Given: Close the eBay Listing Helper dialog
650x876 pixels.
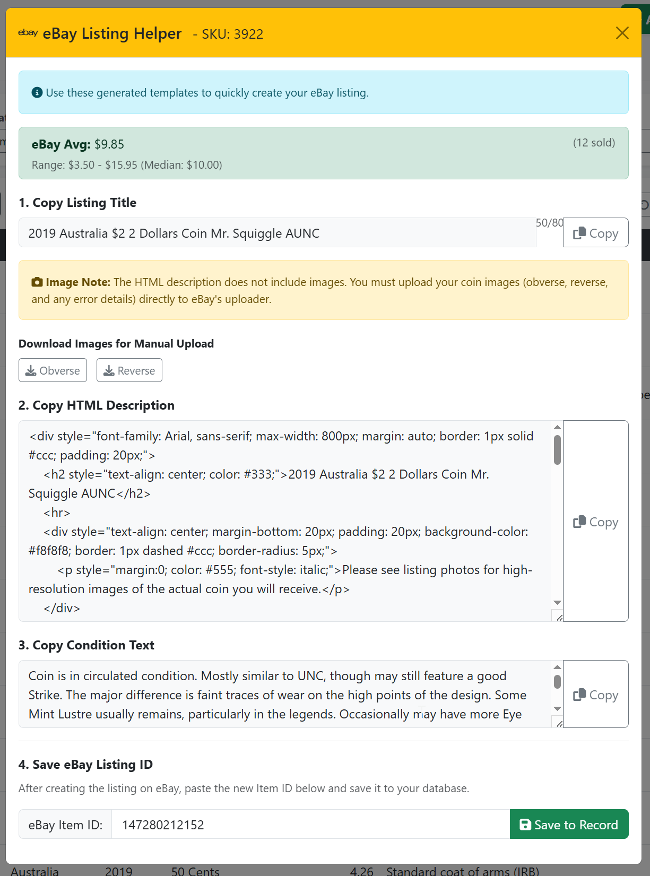Looking at the screenshot, I should pyautogui.click(x=622, y=33).
